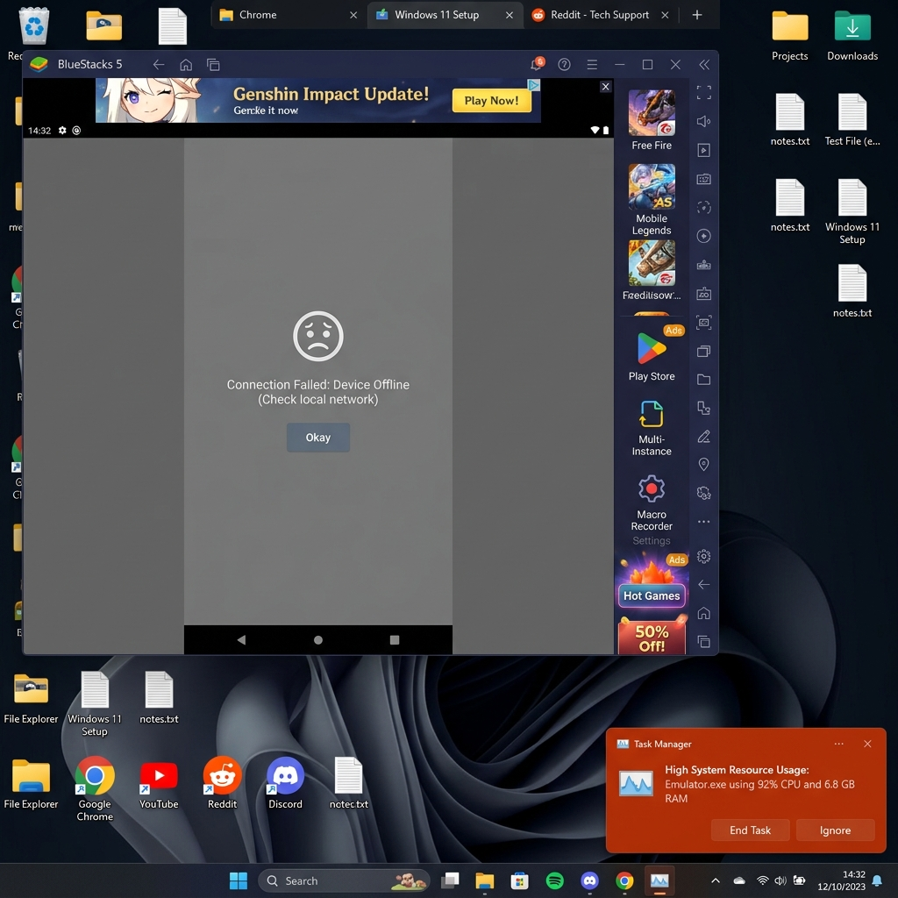Toggle fullscreen in BlueStacks side toolbar

[x=704, y=92]
